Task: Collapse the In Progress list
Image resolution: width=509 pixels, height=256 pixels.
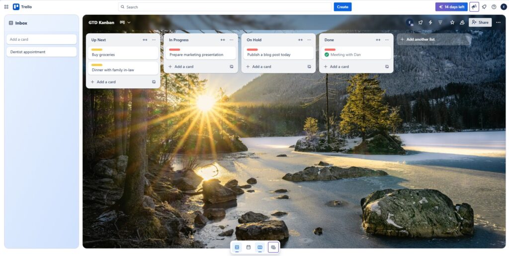Action: pos(223,40)
